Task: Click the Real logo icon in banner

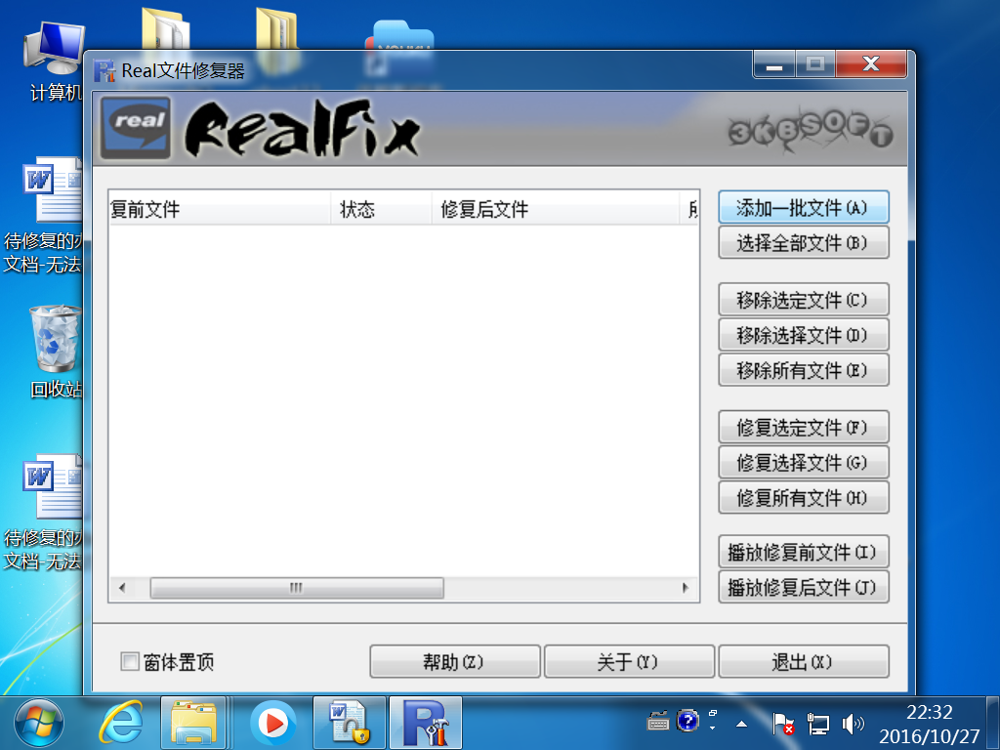Action: click(136, 128)
